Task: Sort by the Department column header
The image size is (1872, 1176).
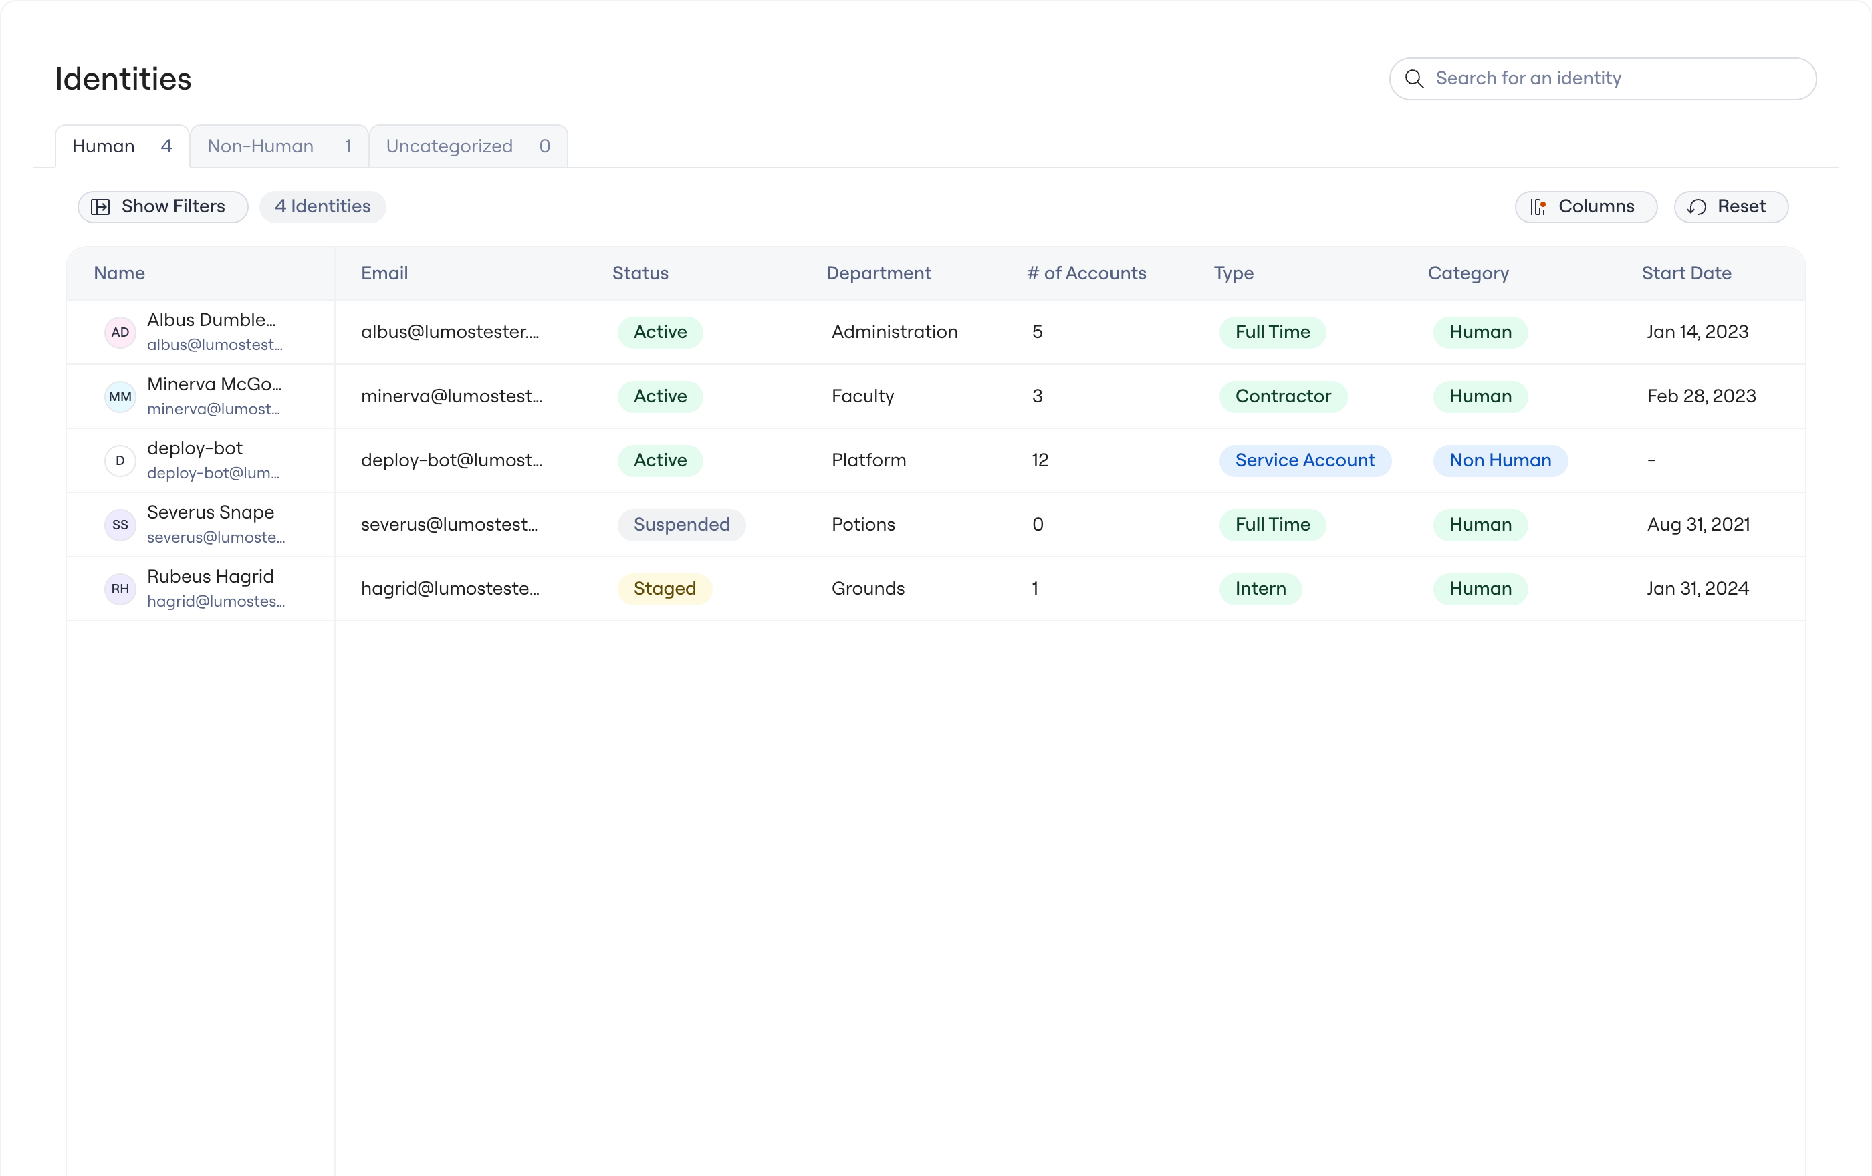Action: point(878,273)
